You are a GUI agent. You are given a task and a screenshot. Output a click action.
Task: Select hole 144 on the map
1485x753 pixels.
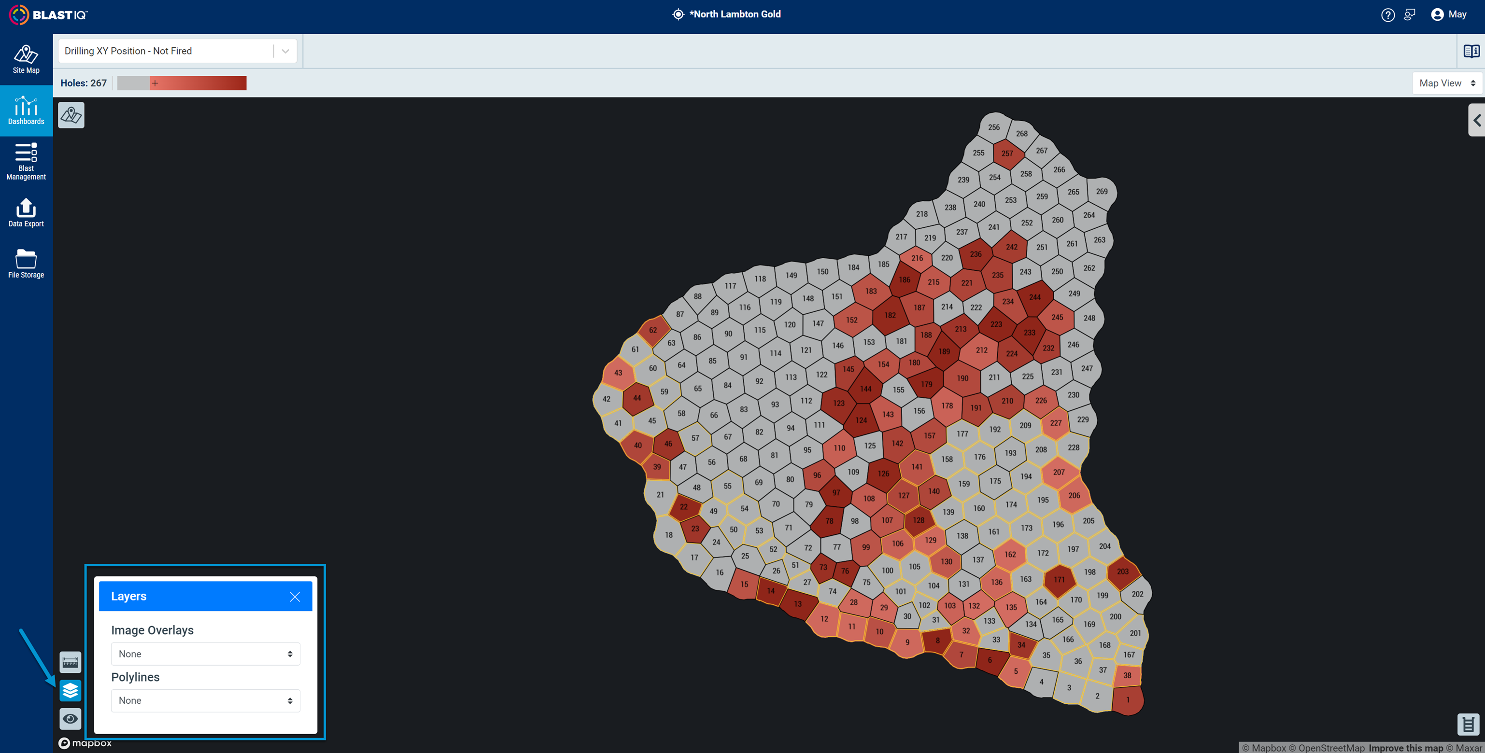coord(865,388)
